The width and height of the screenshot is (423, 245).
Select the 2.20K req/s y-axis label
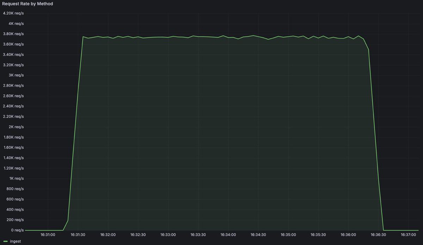click(x=13, y=117)
